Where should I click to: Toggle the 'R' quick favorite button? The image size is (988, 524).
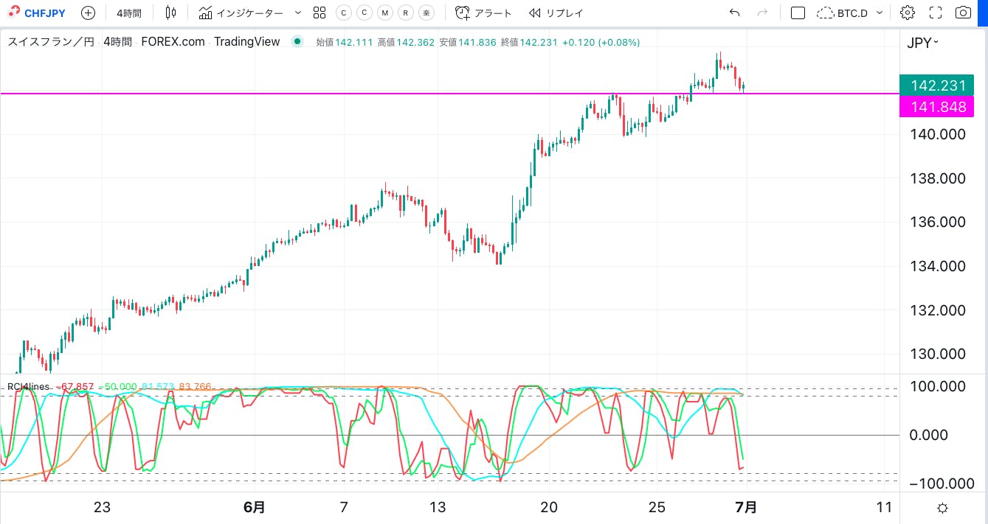tap(405, 13)
